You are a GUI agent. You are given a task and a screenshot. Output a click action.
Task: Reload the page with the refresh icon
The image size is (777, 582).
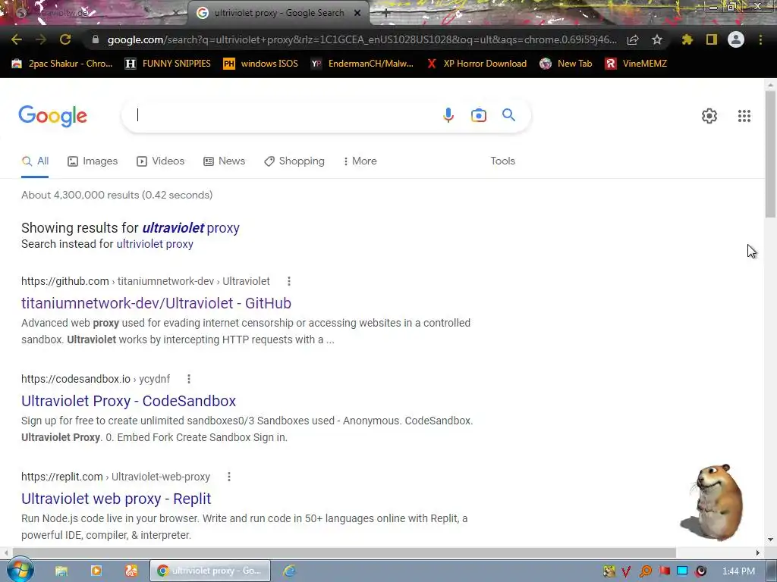point(65,39)
